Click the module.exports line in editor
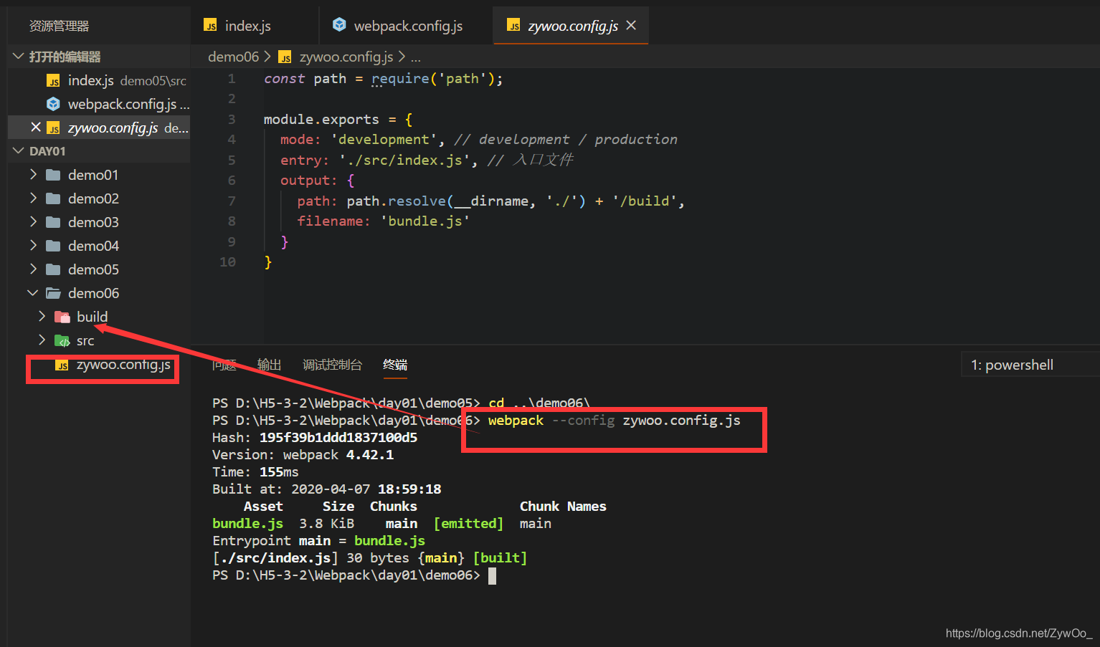 [338, 119]
